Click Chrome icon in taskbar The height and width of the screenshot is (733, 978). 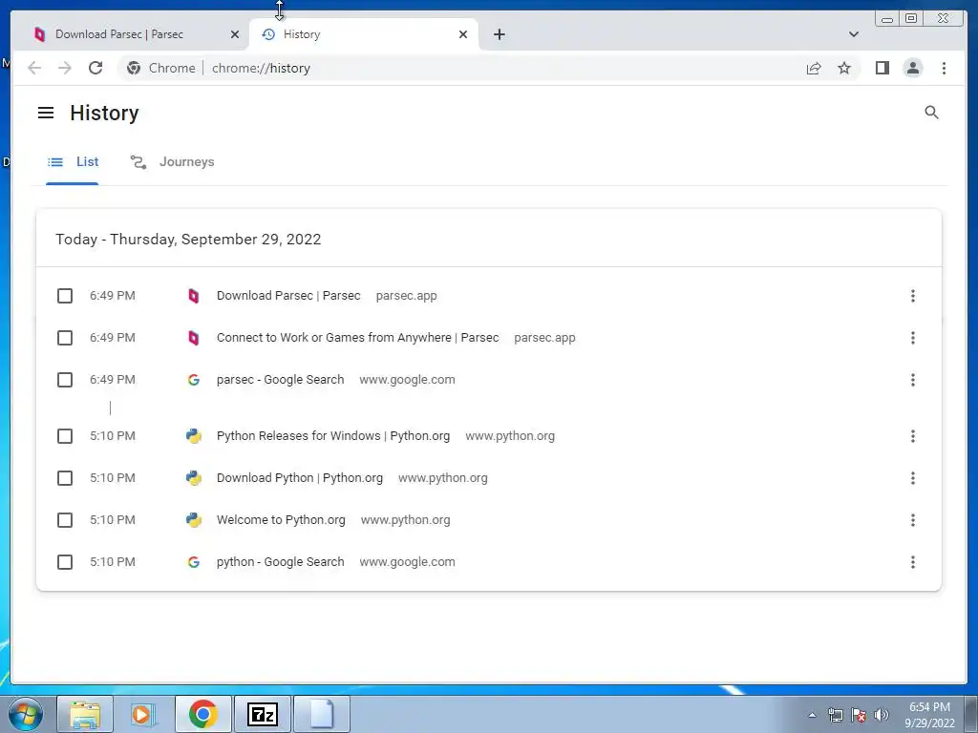(x=202, y=714)
